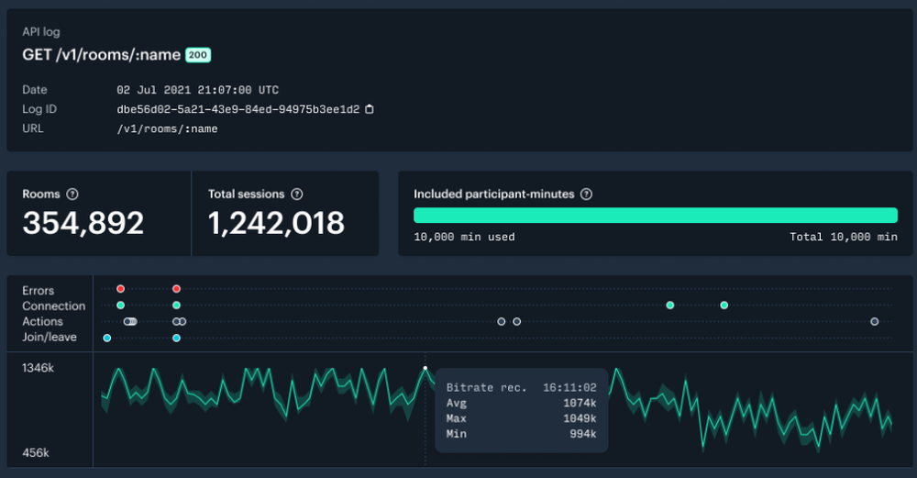Select the second cyan Join/leave event dot
Screen dimensions: 917x478
coord(176,338)
